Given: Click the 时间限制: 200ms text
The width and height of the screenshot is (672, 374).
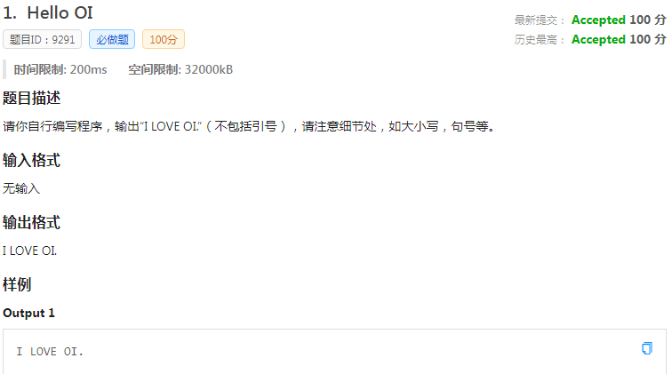Looking at the screenshot, I should (x=60, y=69).
